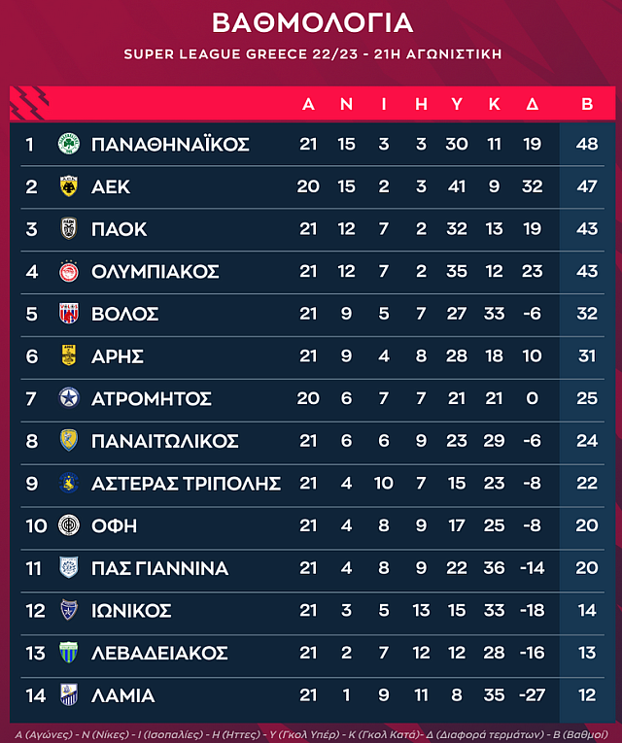The width and height of the screenshot is (622, 743).
Task: Select the ΑΣΤΕΡΑΣ ΤΡΙΠΟΛΗΣ team logo
Action: coord(69,483)
